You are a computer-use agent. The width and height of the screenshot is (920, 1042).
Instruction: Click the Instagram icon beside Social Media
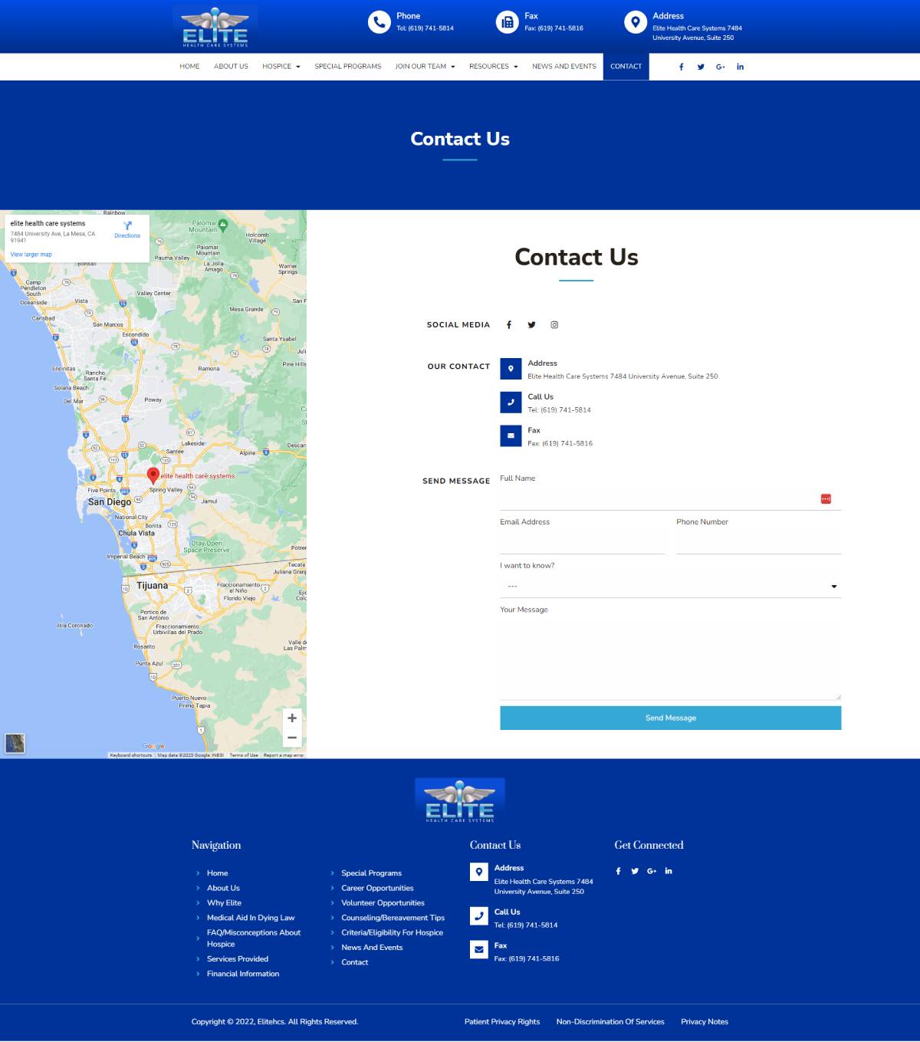[x=554, y=325]
